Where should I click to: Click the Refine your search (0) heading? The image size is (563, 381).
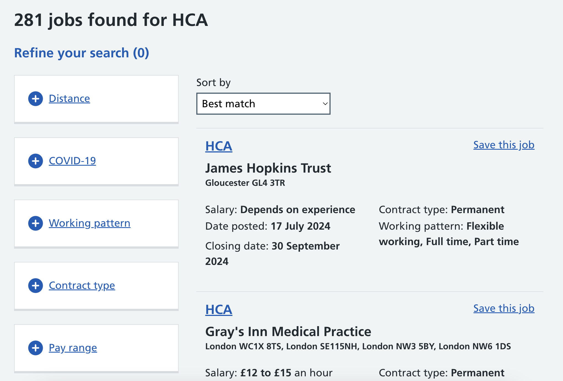point(82,53)
